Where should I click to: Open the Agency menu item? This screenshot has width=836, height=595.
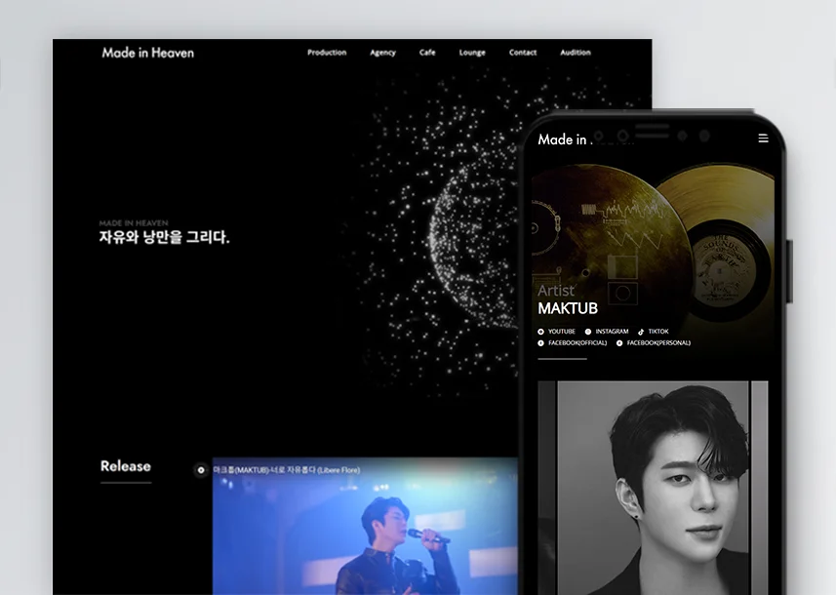coord(382,53)
